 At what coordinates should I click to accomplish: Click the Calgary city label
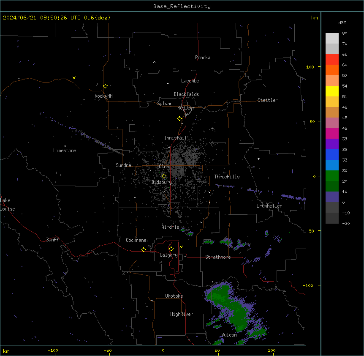(168, 255)
